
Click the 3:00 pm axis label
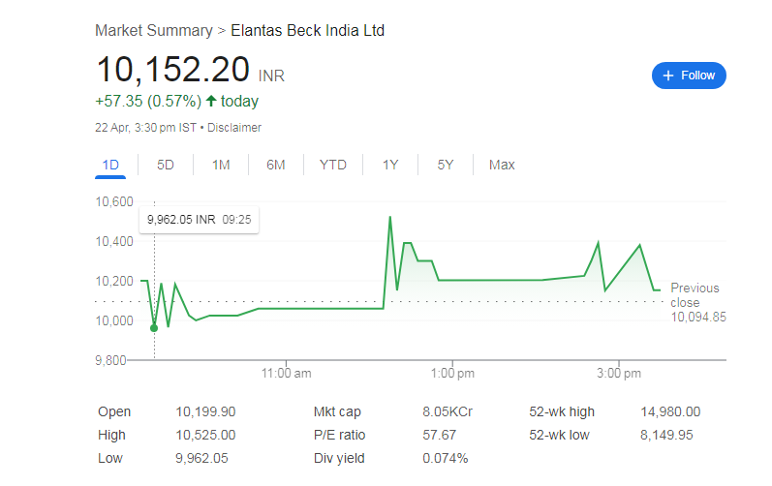click(x=617, y=373)
